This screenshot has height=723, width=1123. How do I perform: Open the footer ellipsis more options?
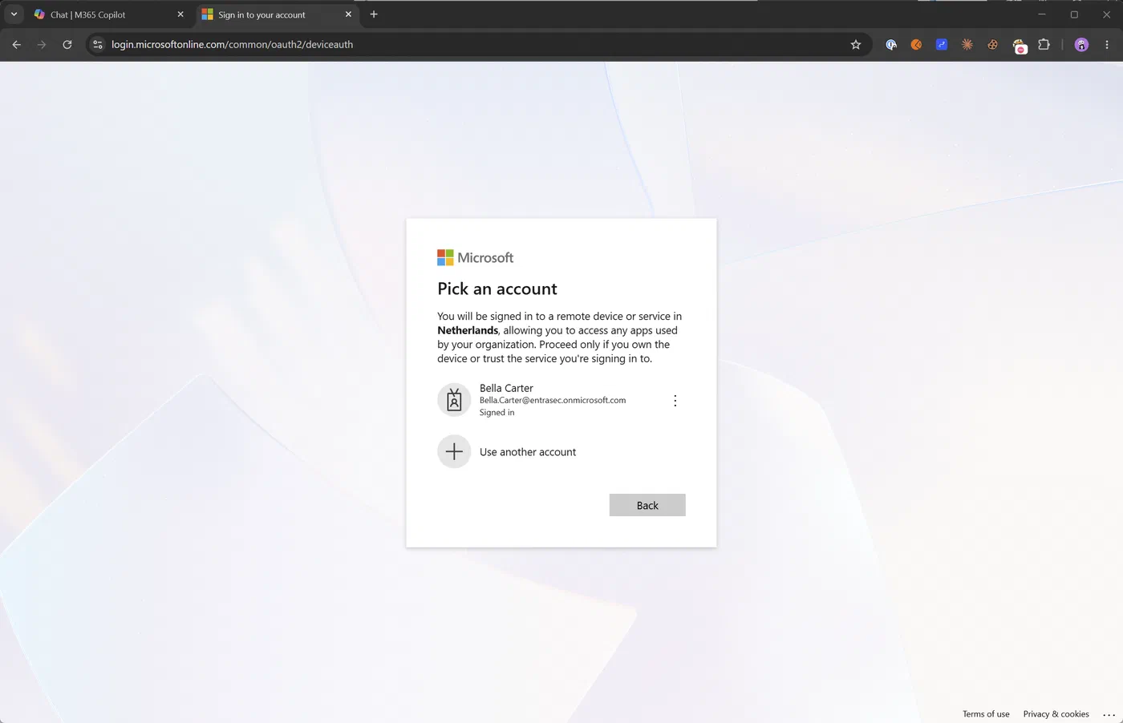[1109, 714]
